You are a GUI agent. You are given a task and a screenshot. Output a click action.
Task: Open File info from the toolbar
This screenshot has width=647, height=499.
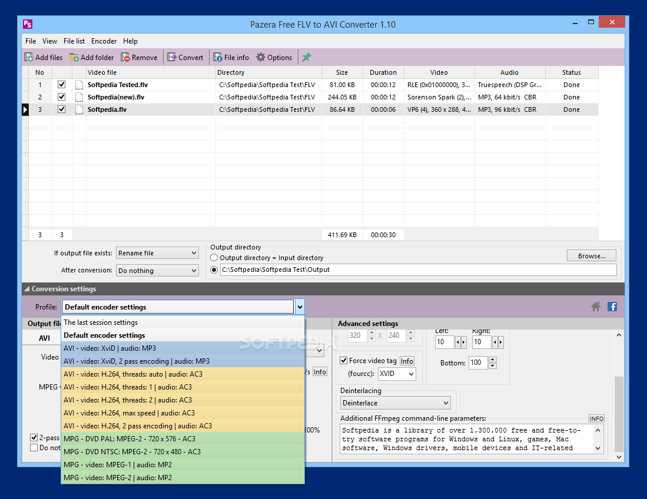pos(217,57)
